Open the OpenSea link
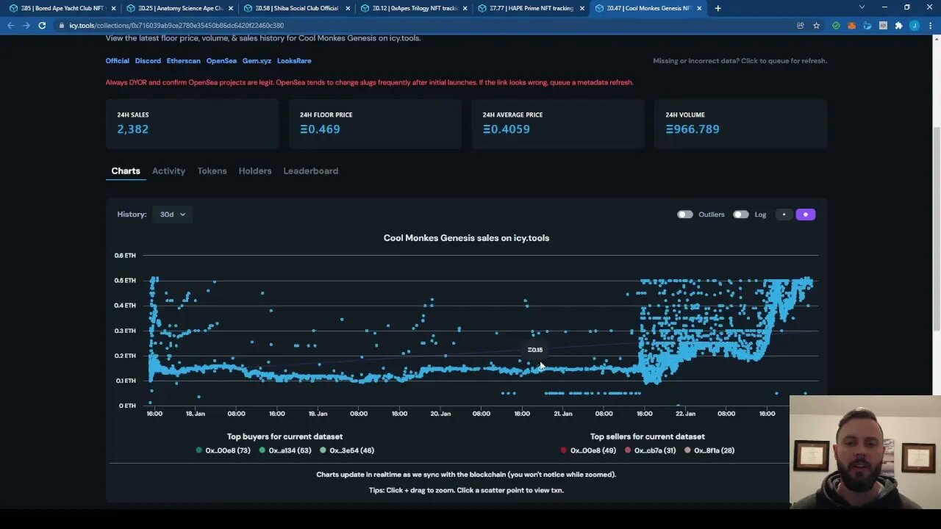This screenshot has width=941, height=529. 221,61
